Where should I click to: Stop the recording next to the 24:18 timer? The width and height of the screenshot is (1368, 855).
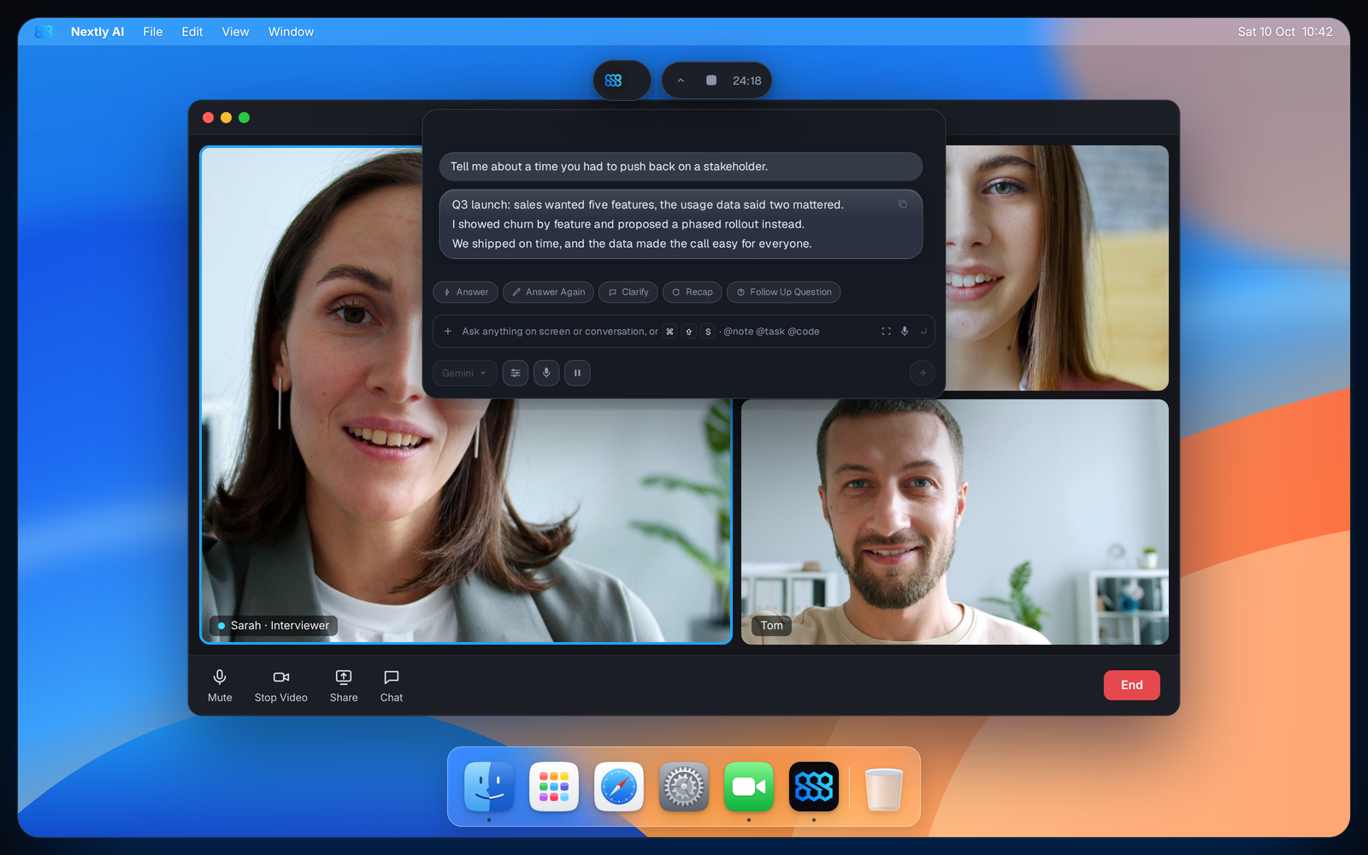pyautogui.click(x=711, y=80)
